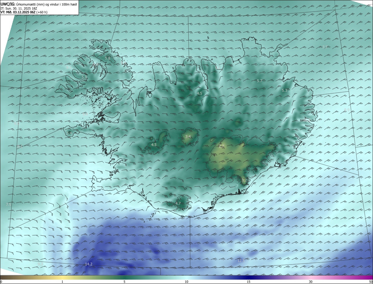373x284 pixels.
Task: Click the 5.9 value on the map
Action: tap(84, 77)
